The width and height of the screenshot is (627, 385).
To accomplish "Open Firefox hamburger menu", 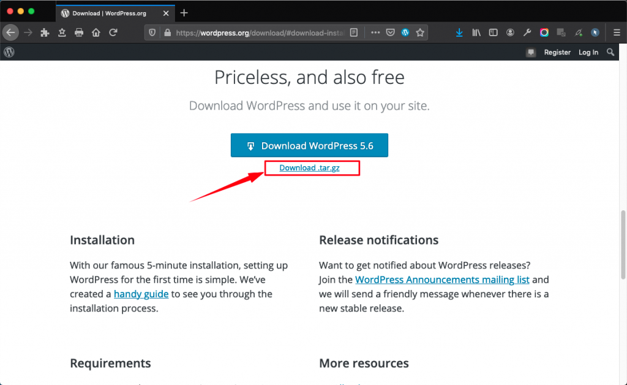I will pyautogui.click(x=617, y=33).
